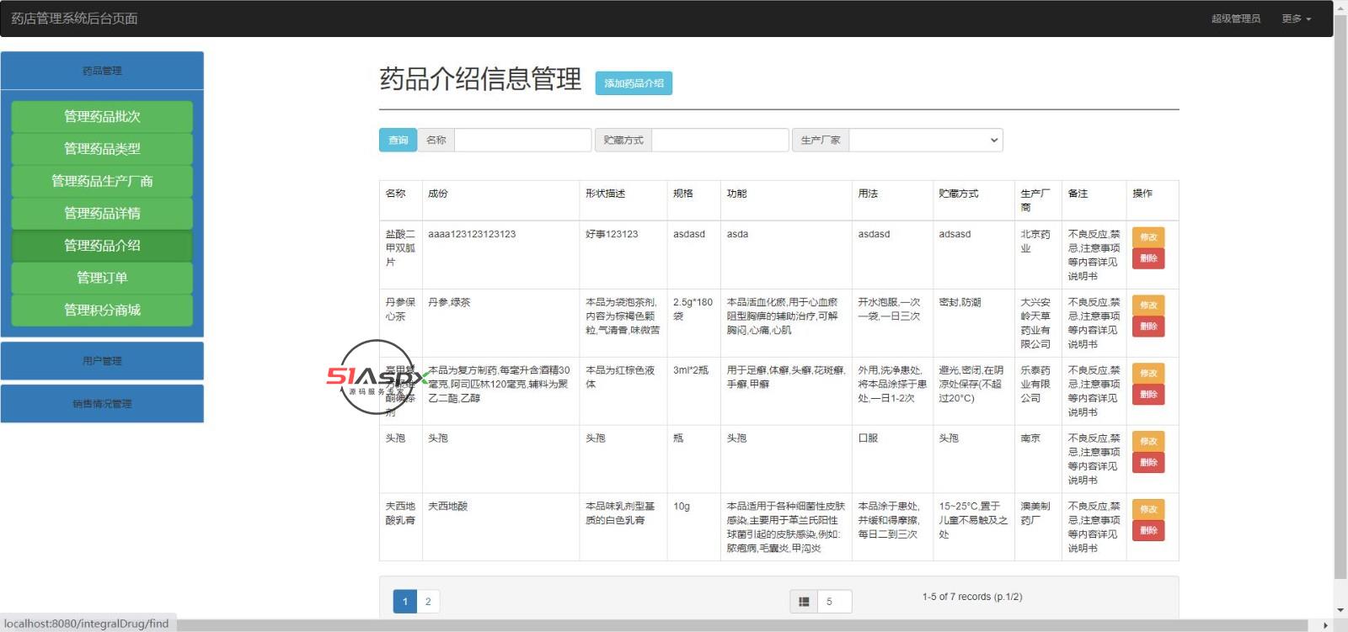Focus the 名称 search input field
Viewport: 1348px width, 632px height.
[522, 141]
